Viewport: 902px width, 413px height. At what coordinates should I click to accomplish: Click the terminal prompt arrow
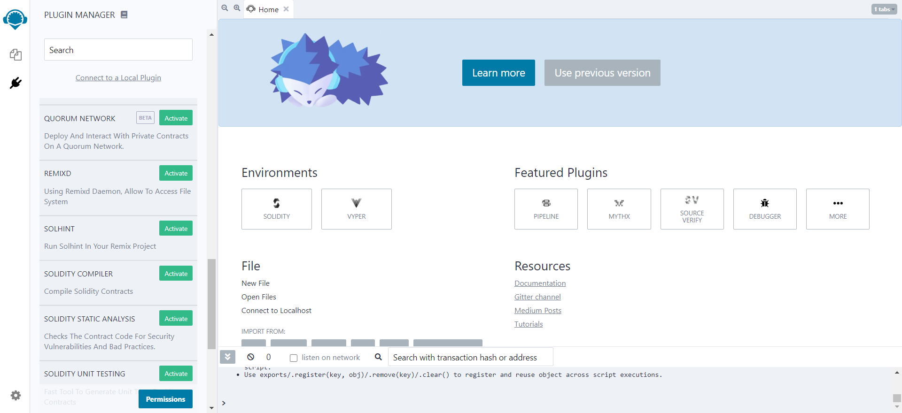coord(224,403)
